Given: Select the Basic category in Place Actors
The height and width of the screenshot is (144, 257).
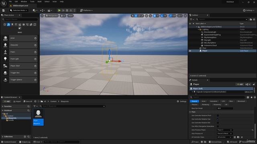Looking at the screenshot, I should (8, 24).
